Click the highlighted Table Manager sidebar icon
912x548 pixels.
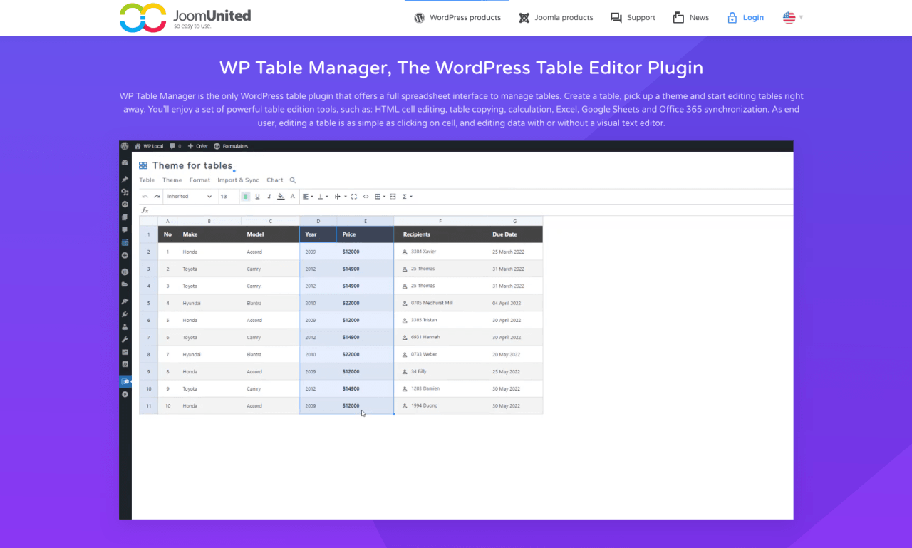pos(125,381)
